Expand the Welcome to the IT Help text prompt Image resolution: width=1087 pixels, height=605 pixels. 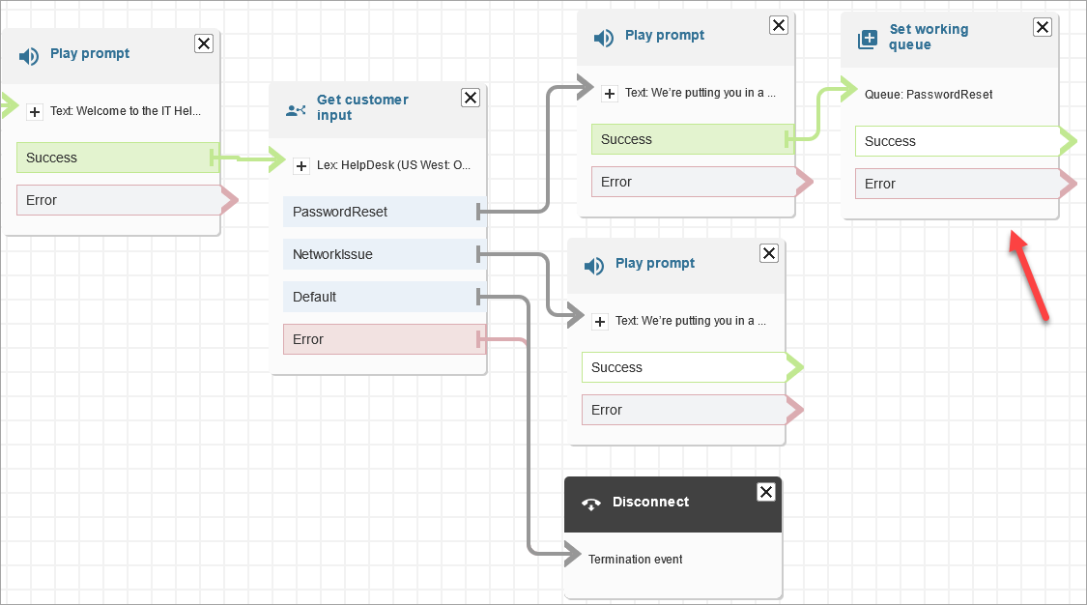pos(35,111)
